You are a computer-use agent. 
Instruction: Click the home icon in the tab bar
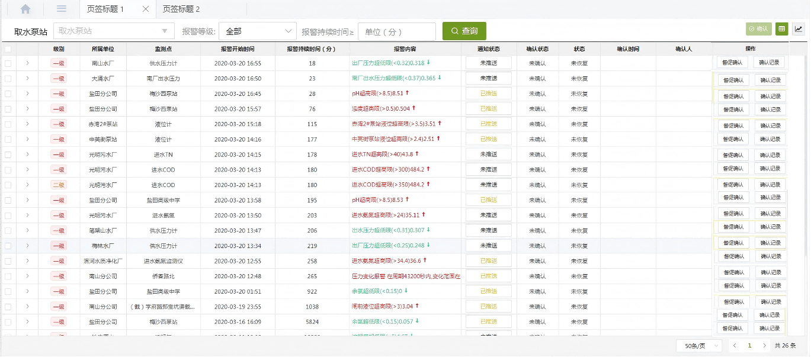25,9
